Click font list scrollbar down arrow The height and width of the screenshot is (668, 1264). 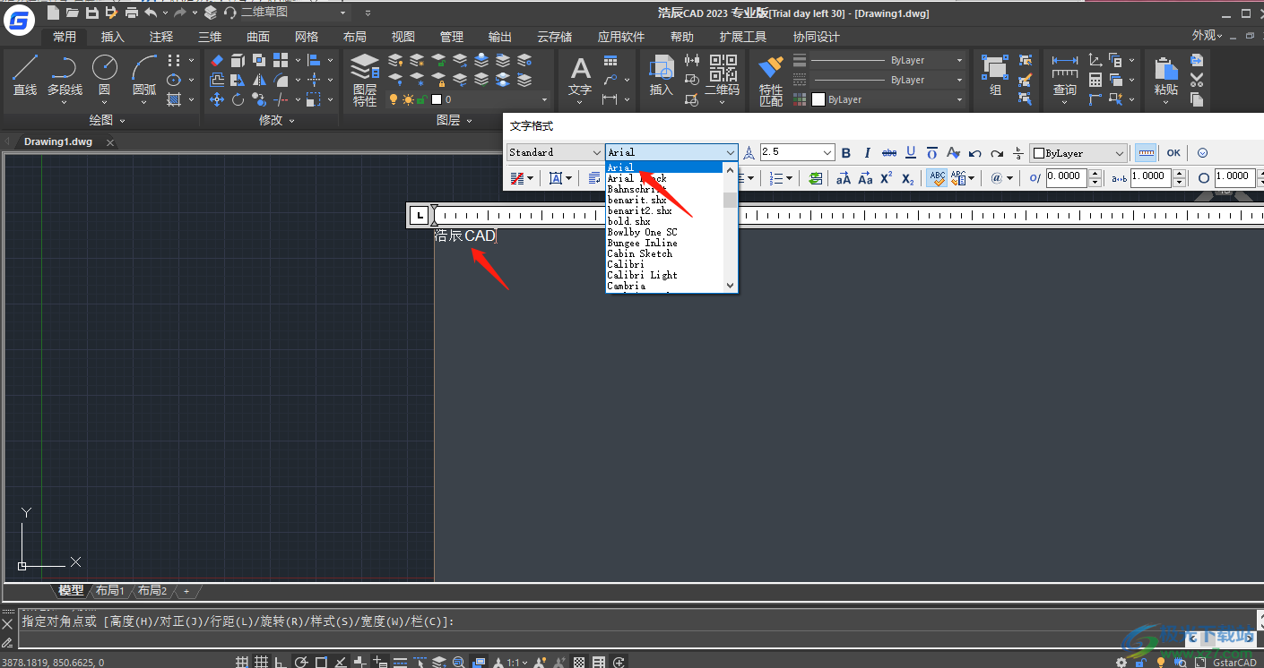731,285
